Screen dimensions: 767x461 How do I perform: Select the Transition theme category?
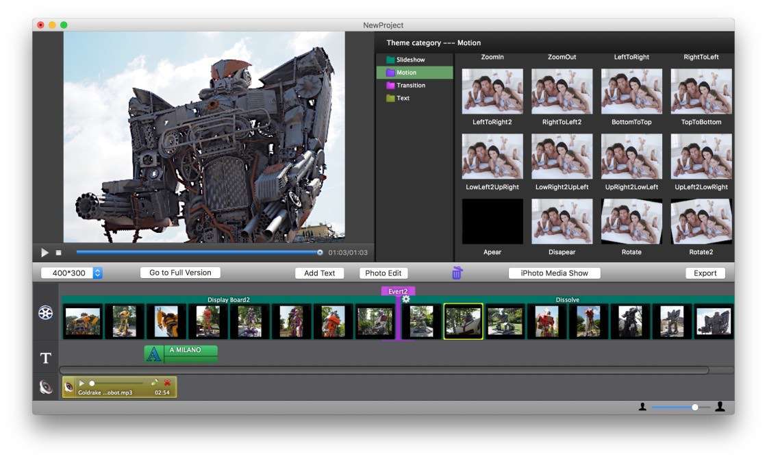(x=410, y=86)
